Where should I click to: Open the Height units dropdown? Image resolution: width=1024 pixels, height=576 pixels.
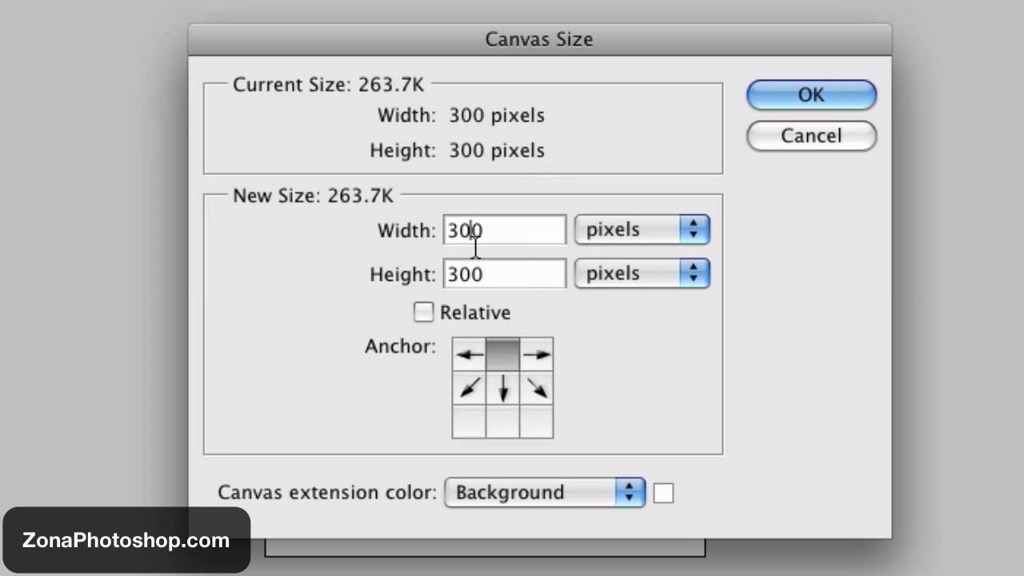[x=642, y=274]
